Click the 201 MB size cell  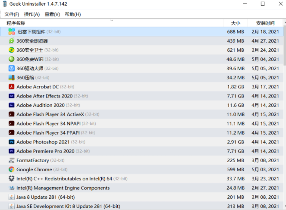pyautogui.click(x=236, y=197)
